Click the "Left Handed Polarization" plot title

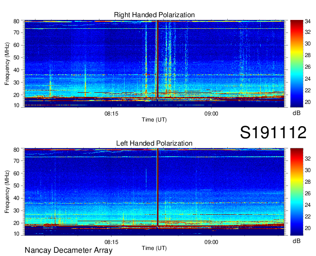click(x=154, y=143)
